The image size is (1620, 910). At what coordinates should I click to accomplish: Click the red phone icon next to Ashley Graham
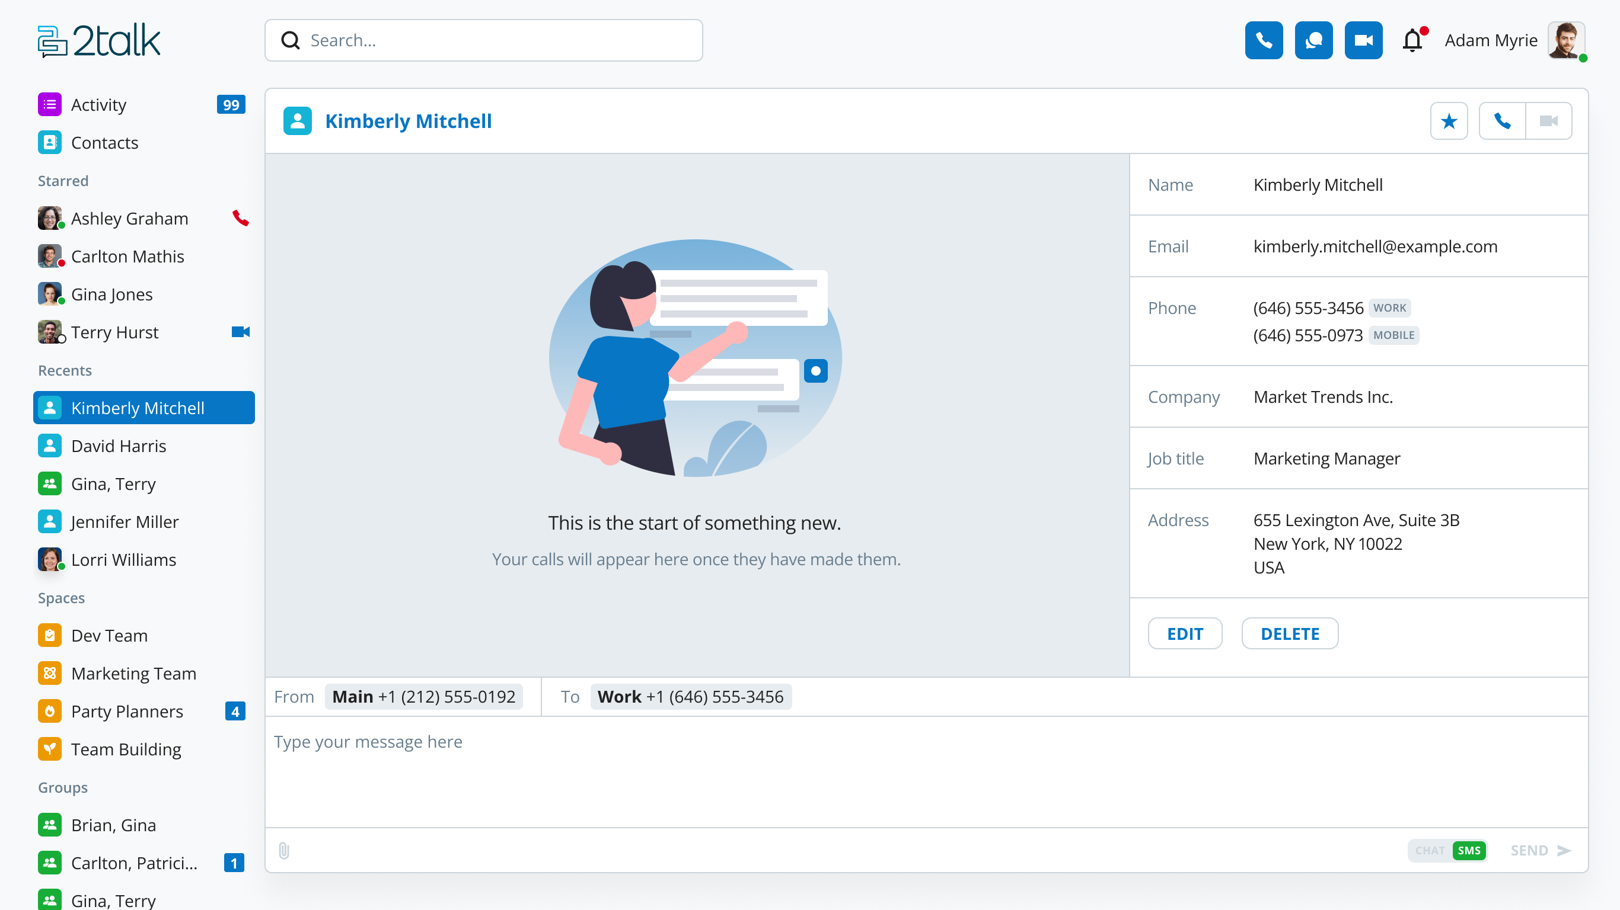[x=240, y=218]
